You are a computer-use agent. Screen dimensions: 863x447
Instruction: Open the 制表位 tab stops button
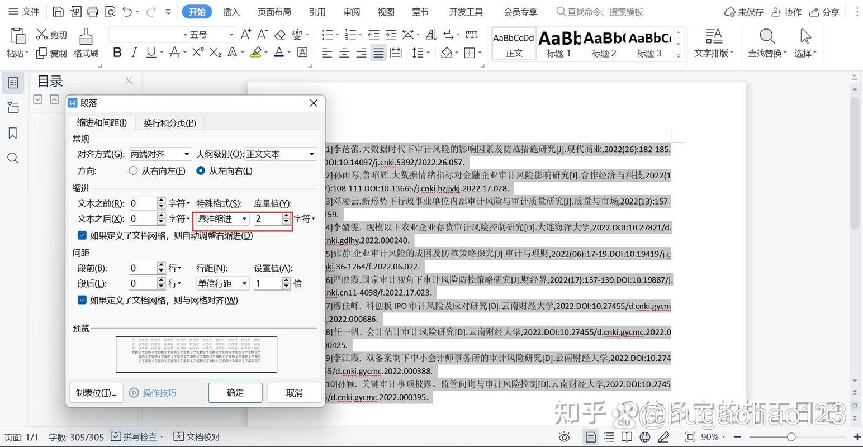coord(96,393)
